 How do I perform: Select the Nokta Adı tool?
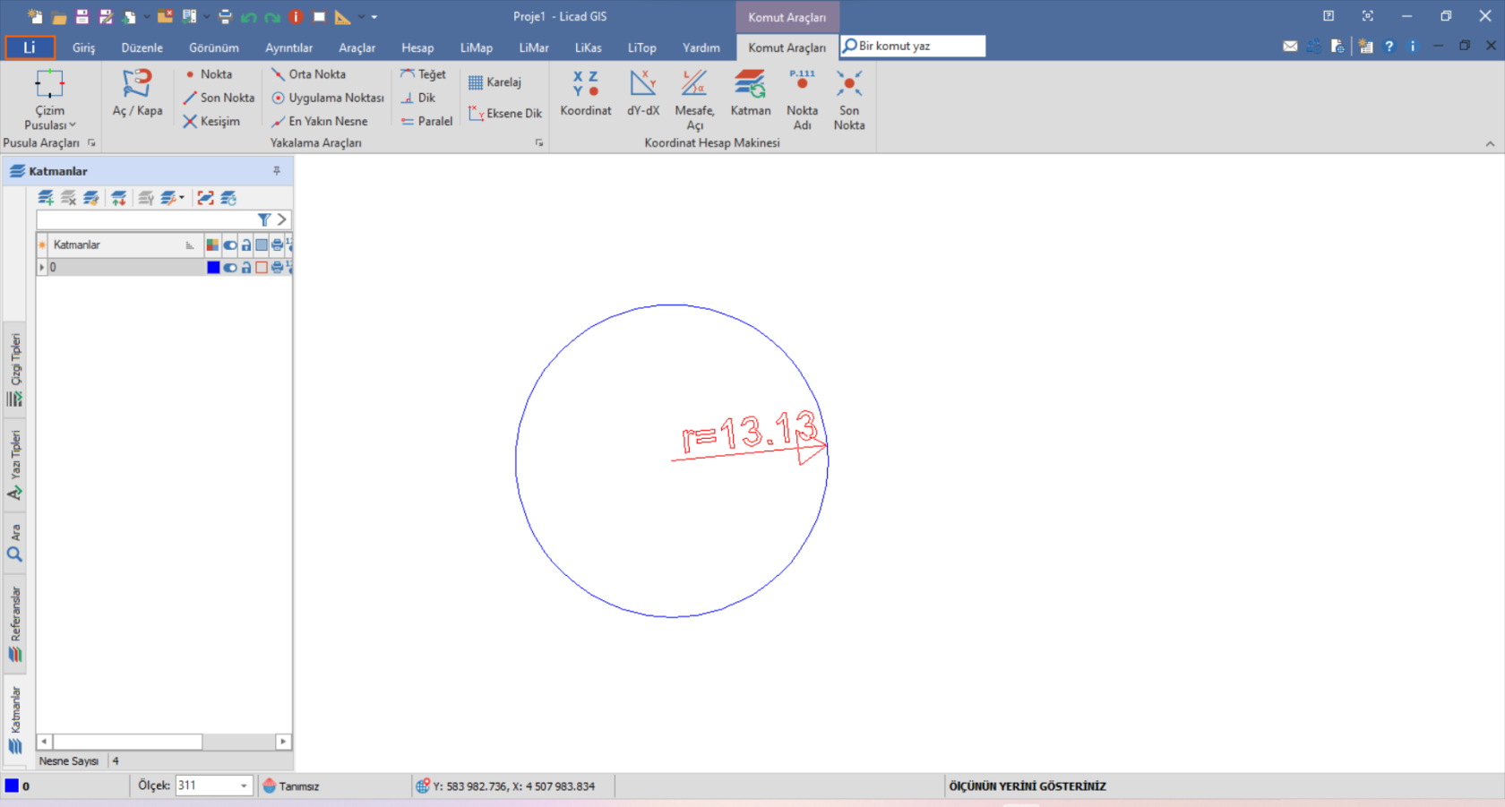[802, 99]
